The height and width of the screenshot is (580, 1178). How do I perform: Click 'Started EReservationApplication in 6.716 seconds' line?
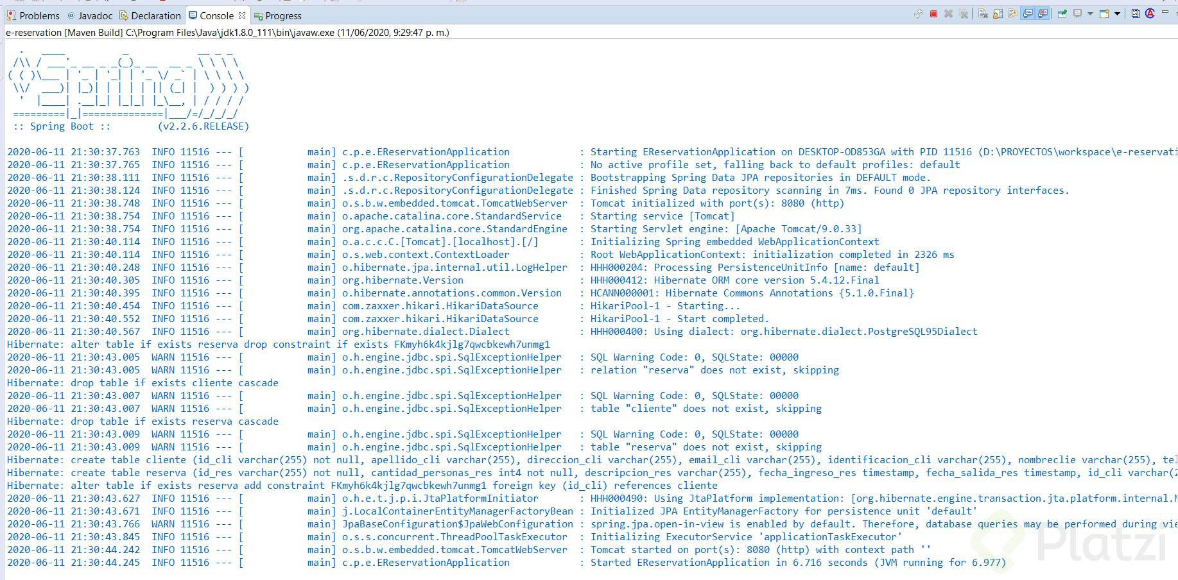point(507,563)
